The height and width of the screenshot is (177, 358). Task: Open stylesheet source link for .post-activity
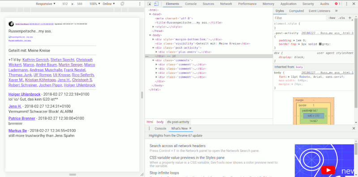328,33
